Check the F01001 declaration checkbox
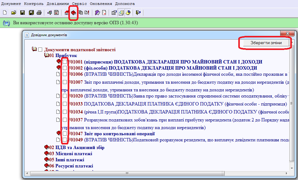298x180 pixels. click(x=65, y=62)
